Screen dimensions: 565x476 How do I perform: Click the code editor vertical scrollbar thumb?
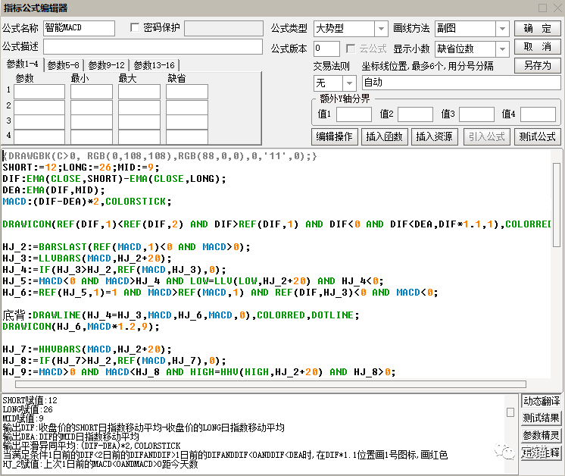[x=557, y=205]
